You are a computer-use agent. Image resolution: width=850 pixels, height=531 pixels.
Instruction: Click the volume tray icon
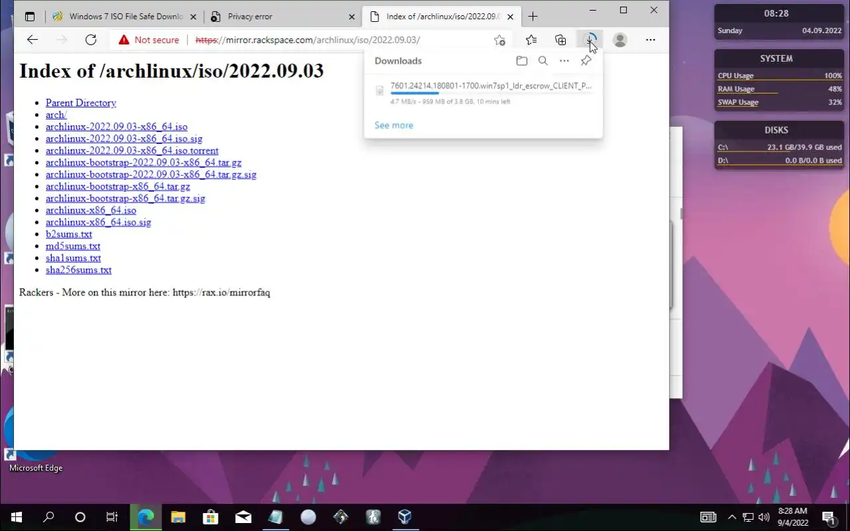[x=764, y=517]
